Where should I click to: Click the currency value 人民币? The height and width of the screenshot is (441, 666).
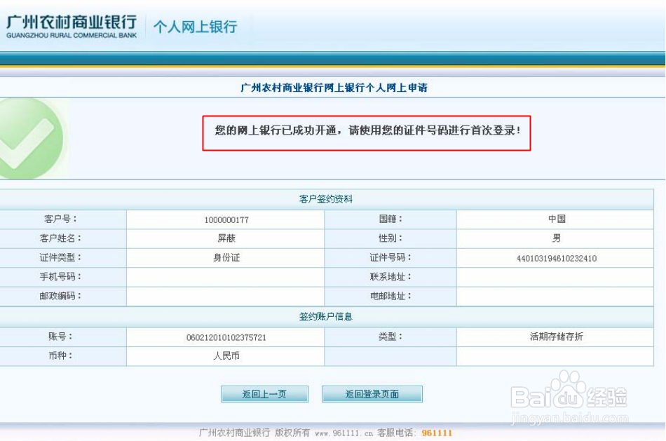pos(226,355)
